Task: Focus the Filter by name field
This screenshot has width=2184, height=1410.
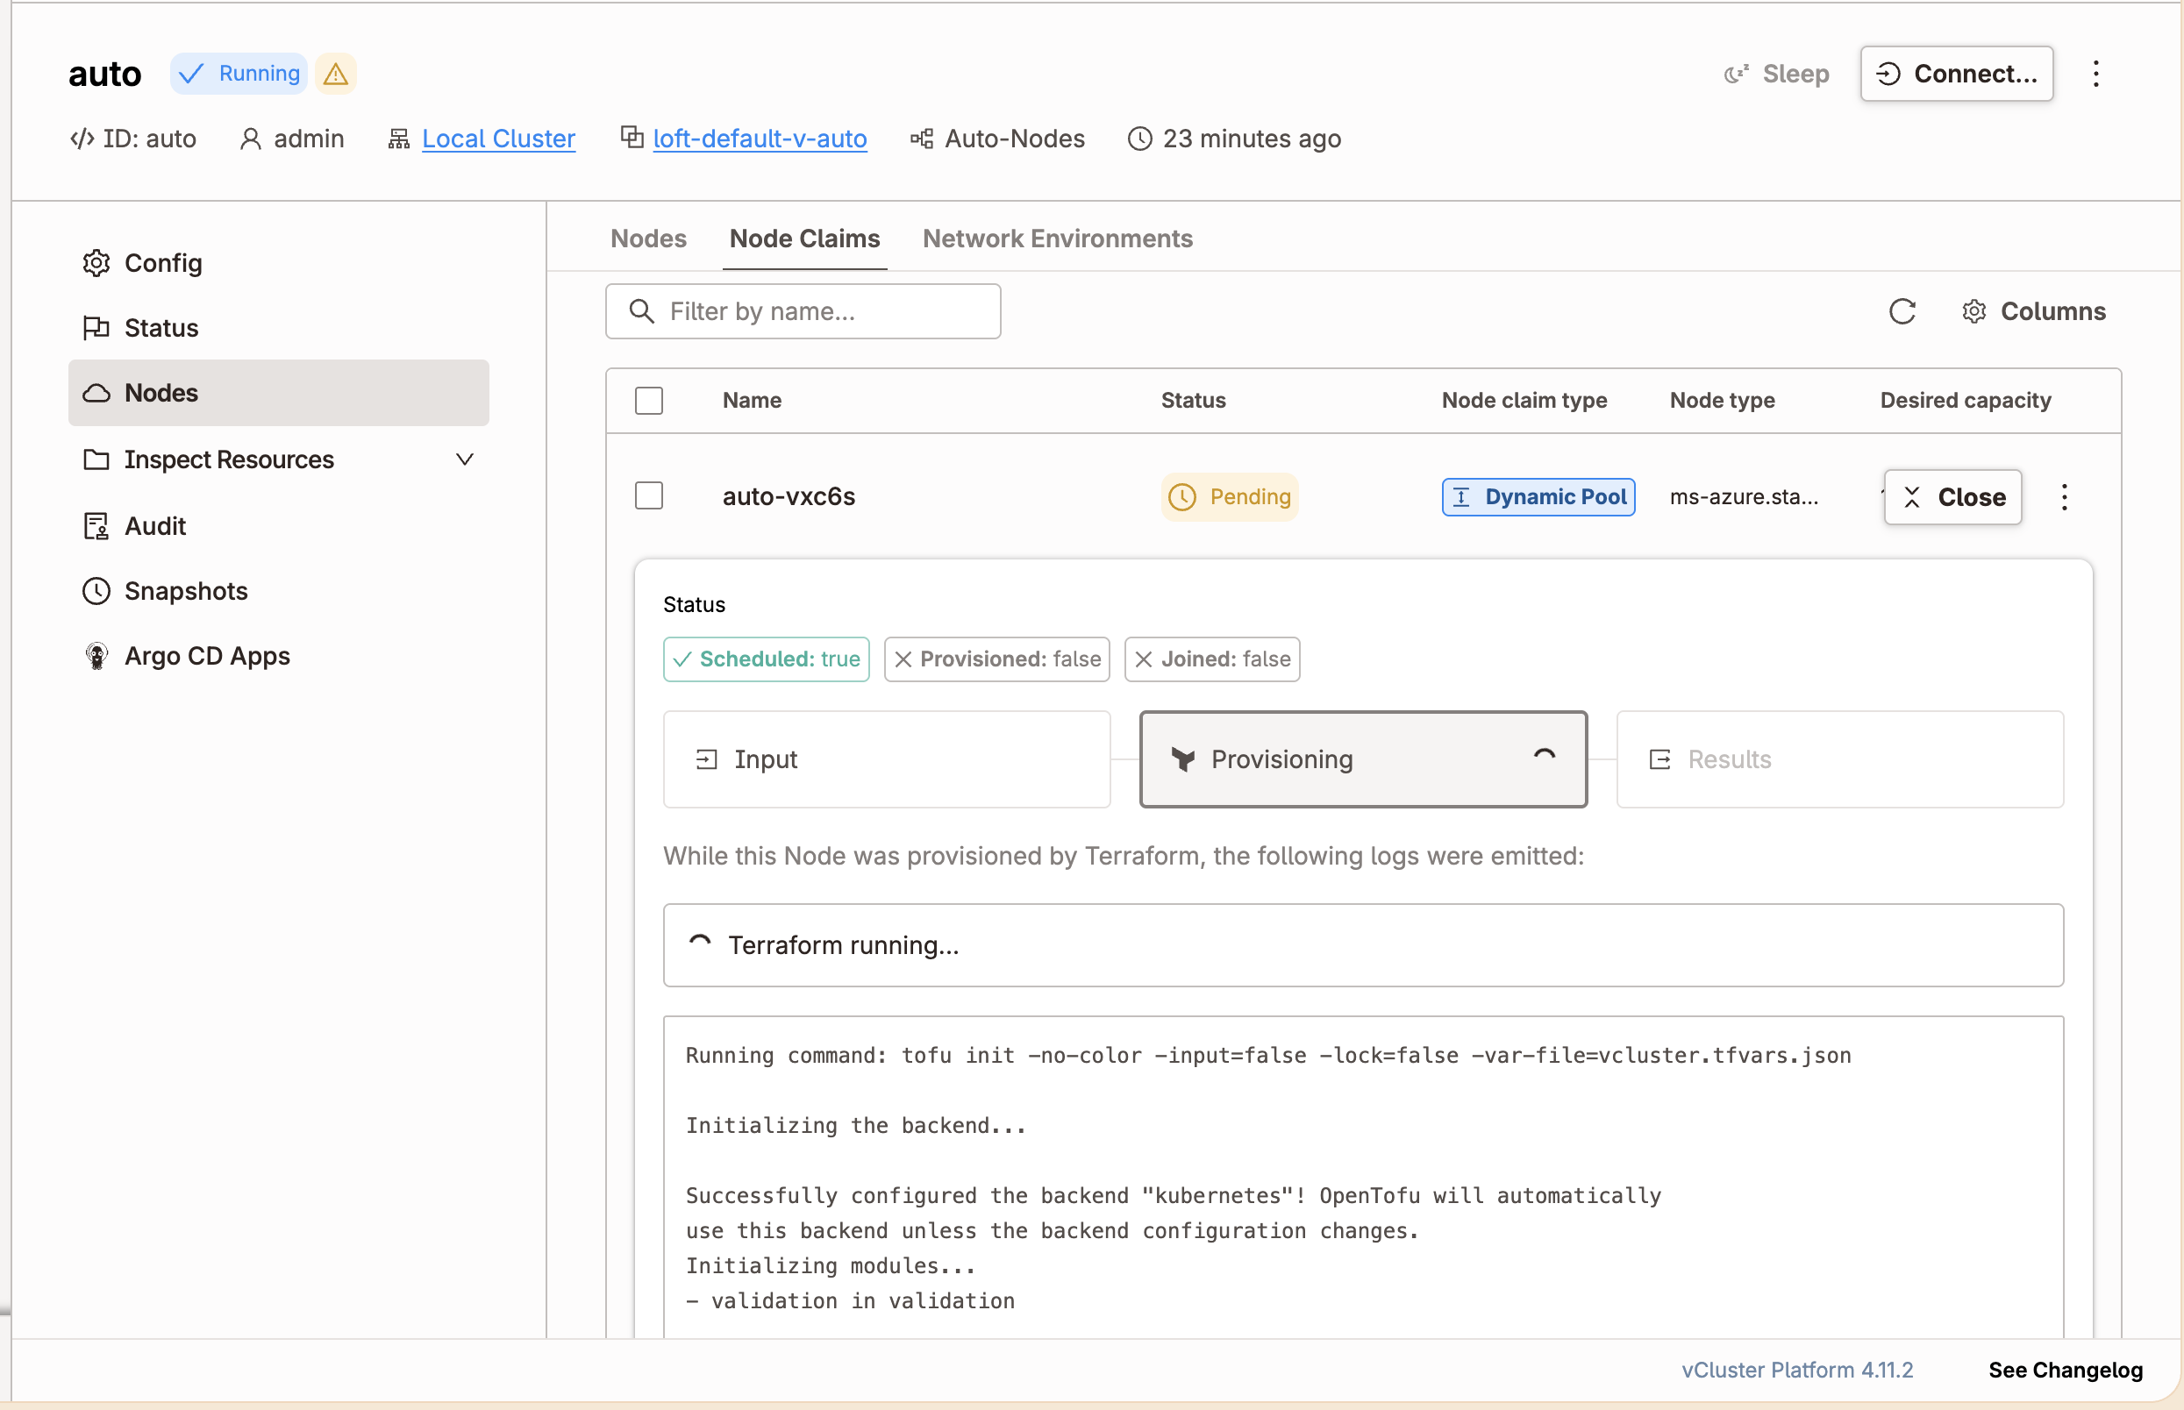Action: coord(803,311)
